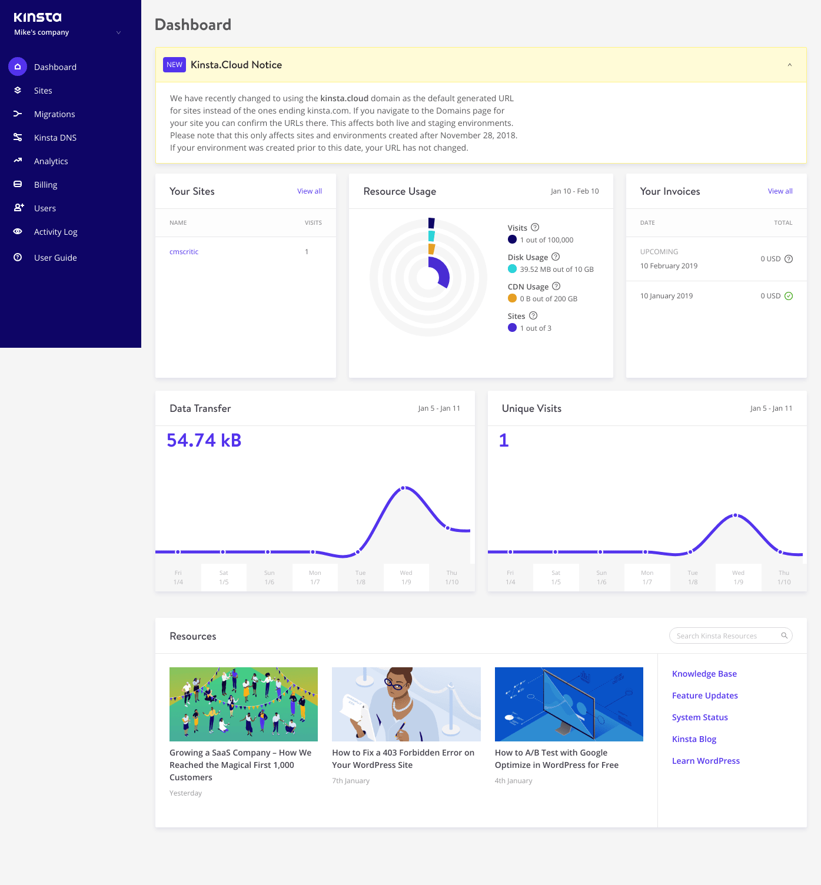Screen dimensions: 821x885
Task: Click the Sites layers icon
Action: tap(18, 90)
